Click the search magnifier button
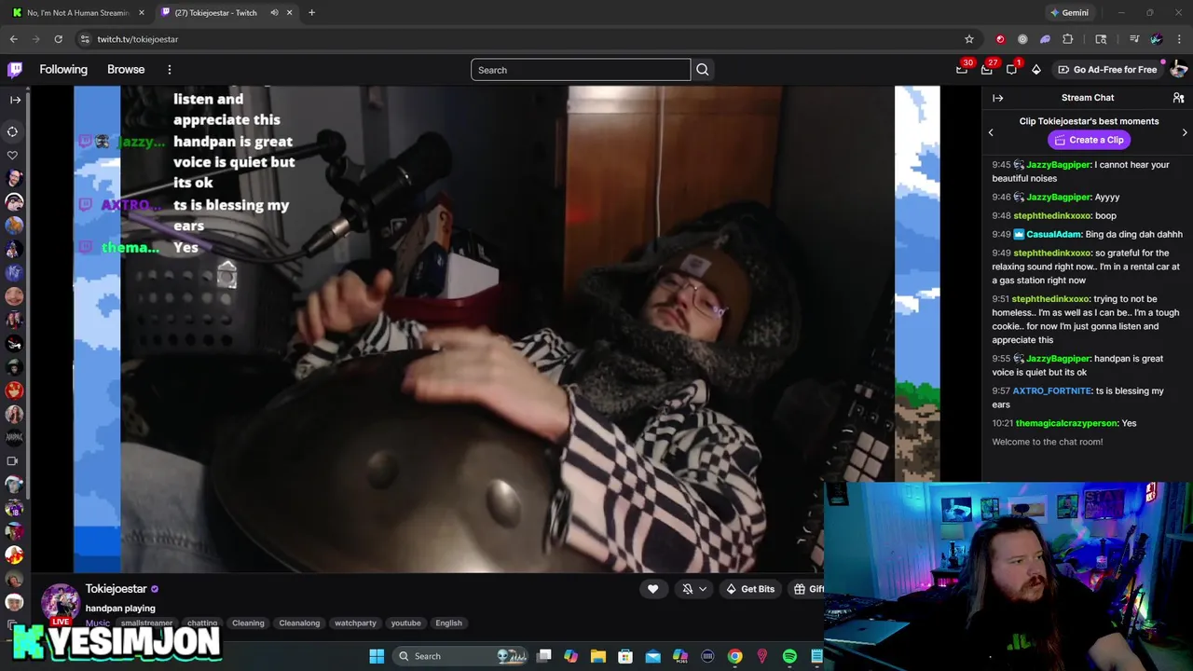Viewport: 1193px width, 671px height. tap(703, 70)
